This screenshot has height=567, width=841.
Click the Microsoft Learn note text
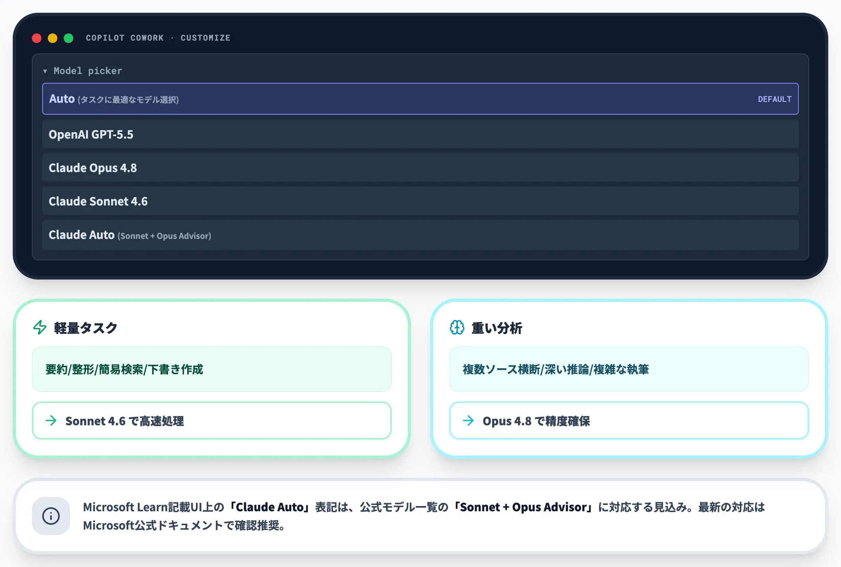pyautogui.click(x=424, y=516)
